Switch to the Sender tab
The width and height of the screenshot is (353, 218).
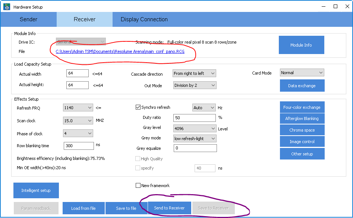[x=29, y=19]
